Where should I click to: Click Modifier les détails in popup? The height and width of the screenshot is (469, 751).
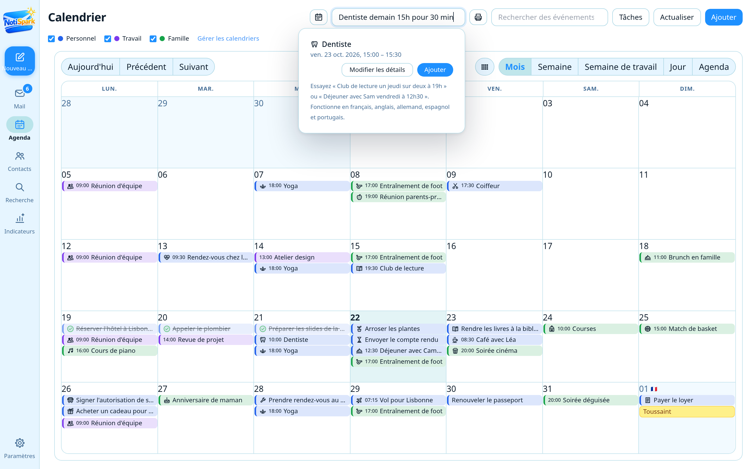pyautogui.click(x=377, y=70)
